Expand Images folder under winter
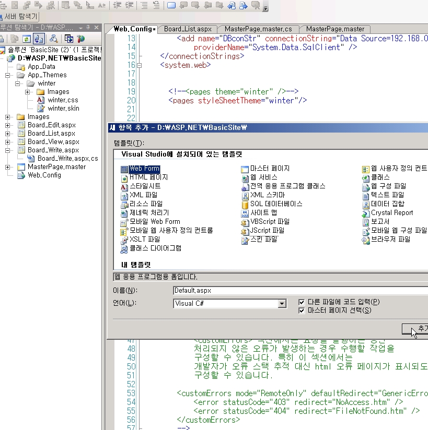 (x=28, y=92)
